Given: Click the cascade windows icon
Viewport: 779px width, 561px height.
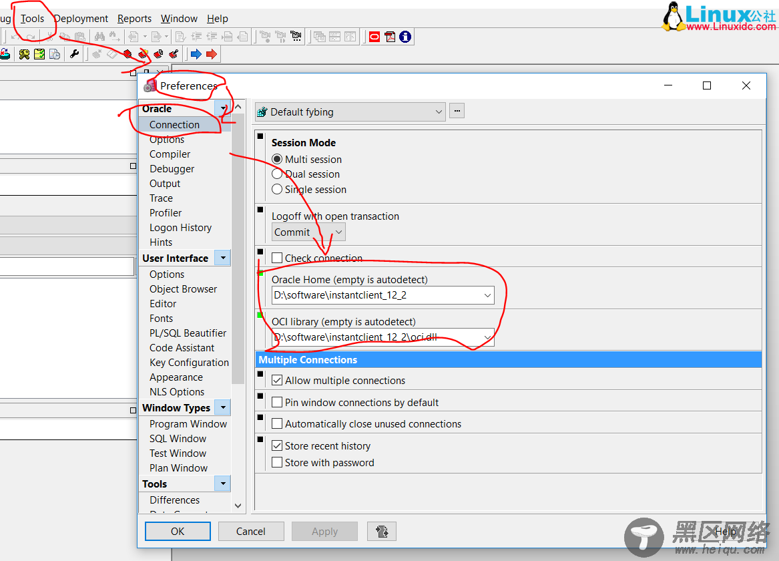Looking at the screenshot, I should (x=320, y=37).
